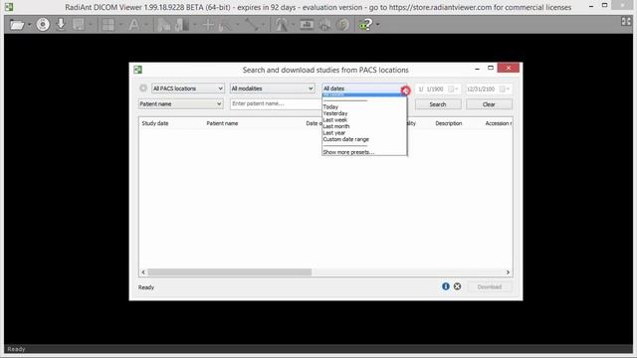Screen dimensions: 637x358
Task: Click the Search button
Action: (x=438, y=104)
